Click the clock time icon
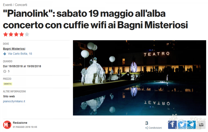The height and width of the screenshot is (132, 208). [5, 71]
